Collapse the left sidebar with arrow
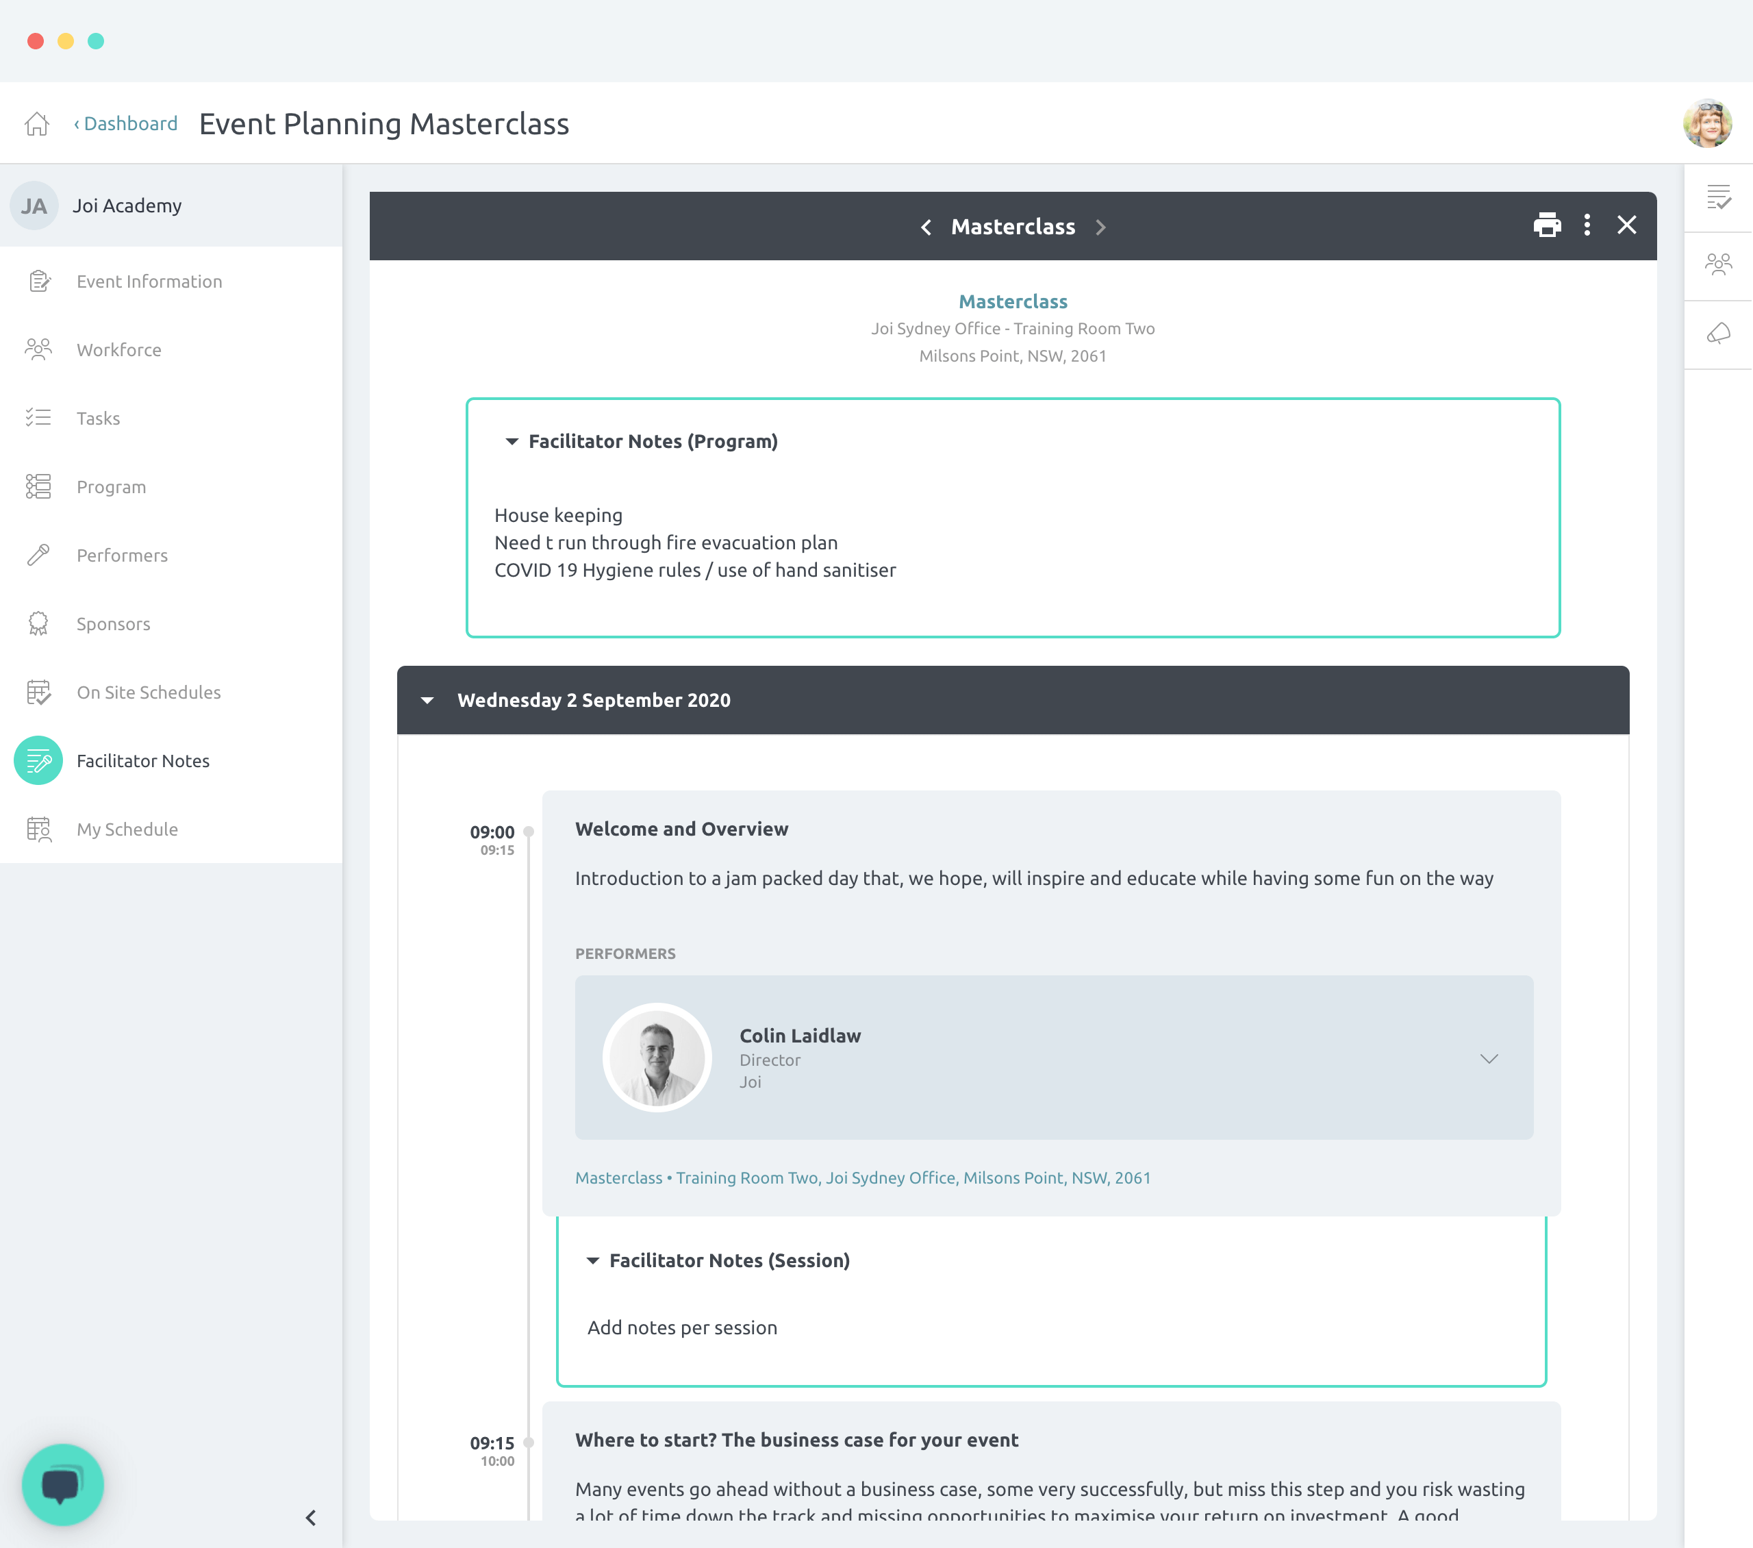This screenshot has height=1548, width=1753. [x=310, y=1517]
